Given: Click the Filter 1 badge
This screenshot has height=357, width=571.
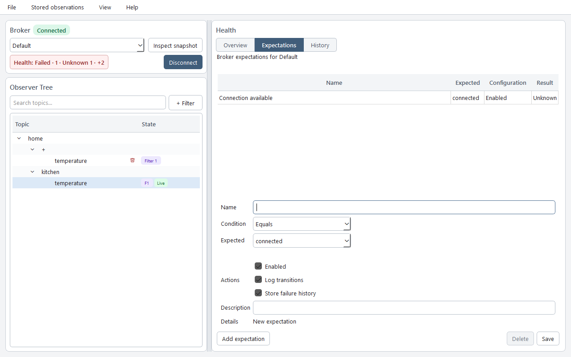Looking at the screenshot, I should [x=151, y=161].
